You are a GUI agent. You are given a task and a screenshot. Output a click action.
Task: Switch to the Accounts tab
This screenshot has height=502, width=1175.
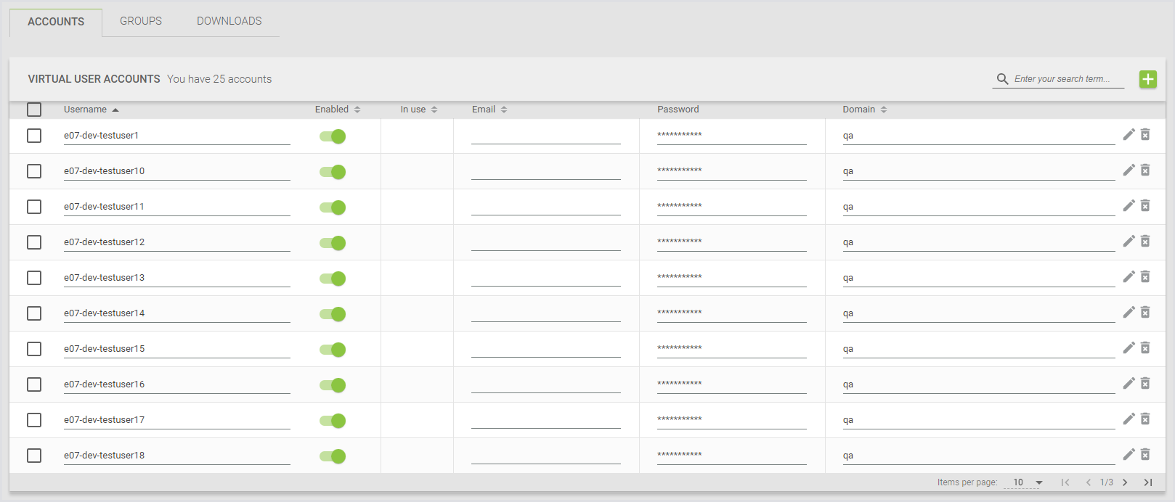coord(56,22)
